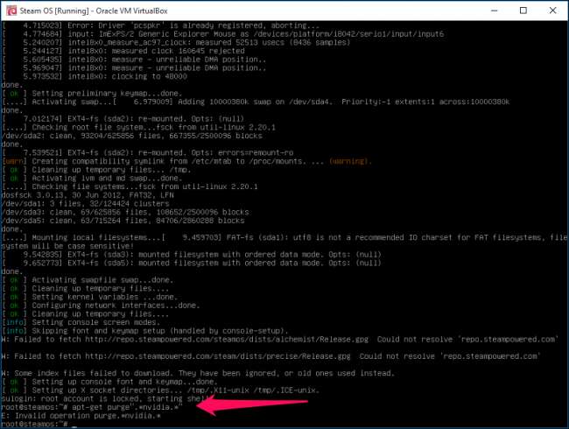Click the 'Creating compatibility symlink' warning line
Image resolution: width=569 pixels, height=429 pixels.
[x=186, y=161]
